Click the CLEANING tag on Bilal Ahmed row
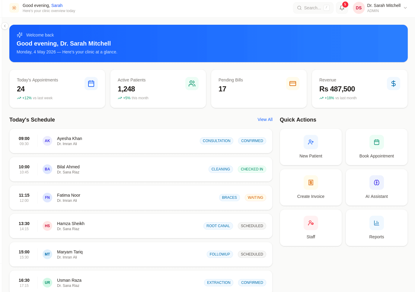Viewport: 415px width, 292px height. click(221, 169)
